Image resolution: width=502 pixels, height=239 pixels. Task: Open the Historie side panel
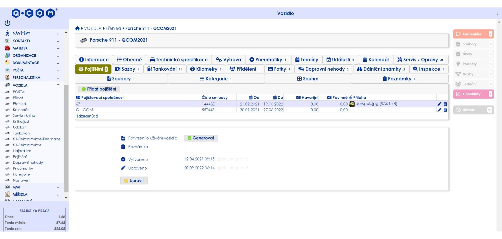473,110
